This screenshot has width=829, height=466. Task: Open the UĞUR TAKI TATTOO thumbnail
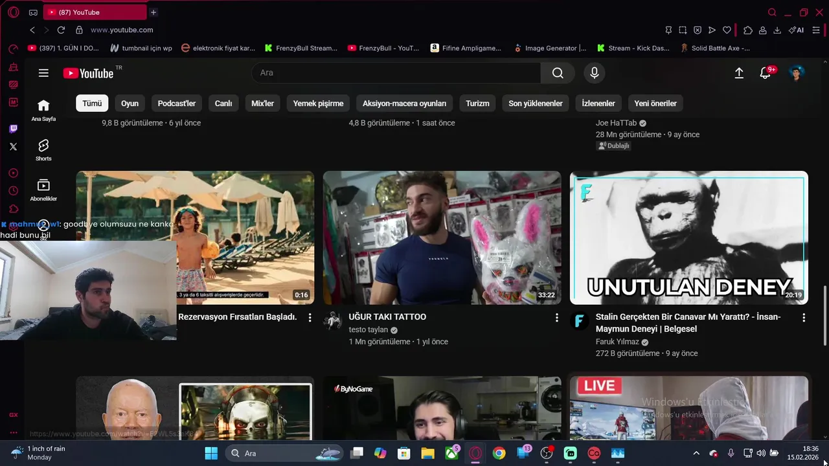(x=442, y=238)
